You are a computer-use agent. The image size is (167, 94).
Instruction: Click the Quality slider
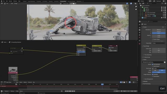point(159,72)
